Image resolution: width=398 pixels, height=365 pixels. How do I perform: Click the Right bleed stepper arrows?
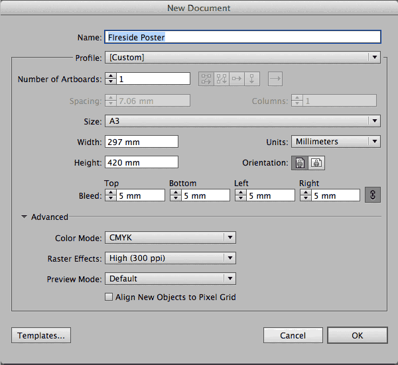pos(306,195)
